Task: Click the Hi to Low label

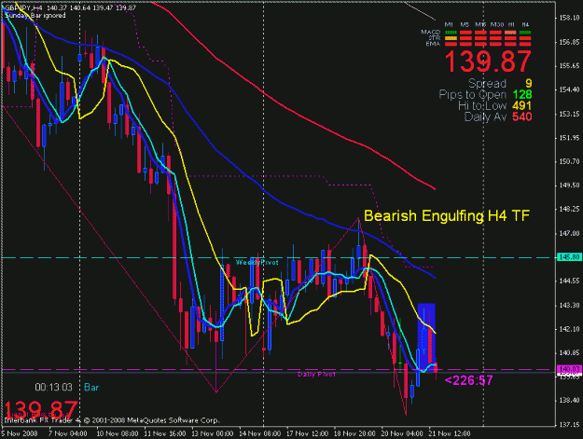Action: [x=482, y=106]
